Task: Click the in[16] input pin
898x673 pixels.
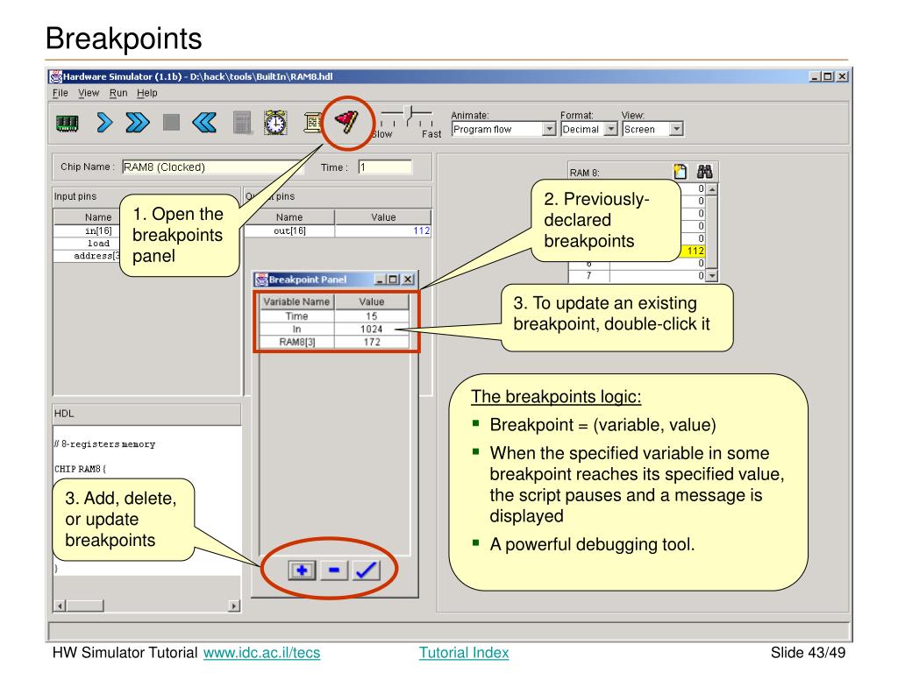Action: pyautogui.click(x=98, y=230)
